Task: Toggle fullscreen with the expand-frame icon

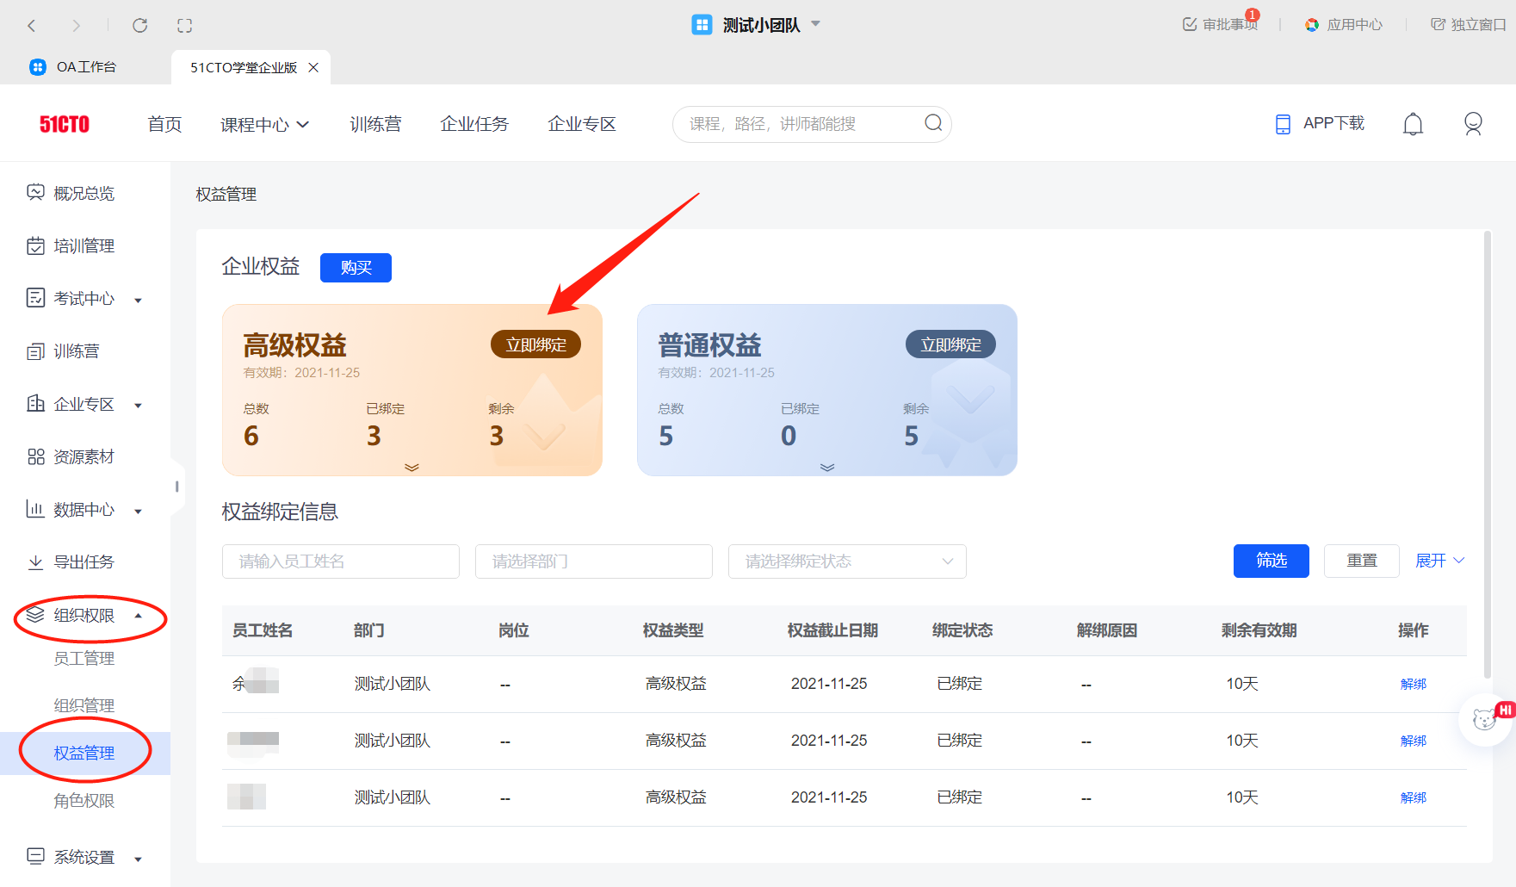Action: 184,26
